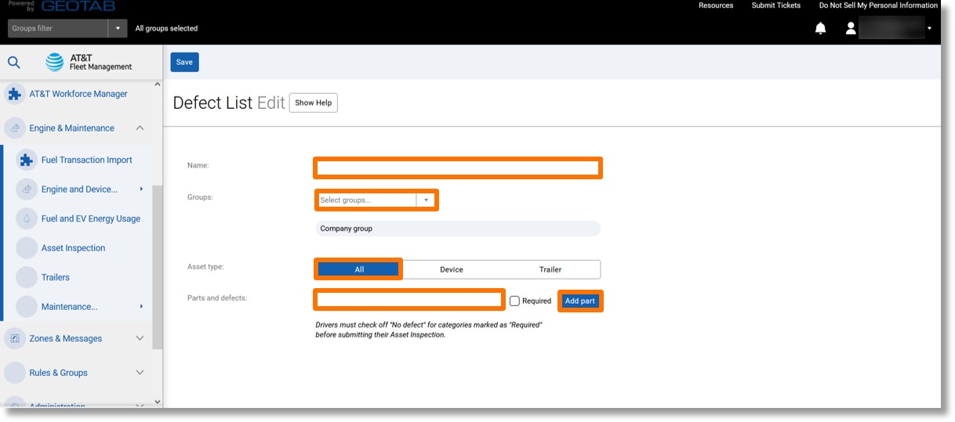Viewport: 955px width, 422px height.
Task: Open the search magnifier icon
Action: (x=14, y=62)
